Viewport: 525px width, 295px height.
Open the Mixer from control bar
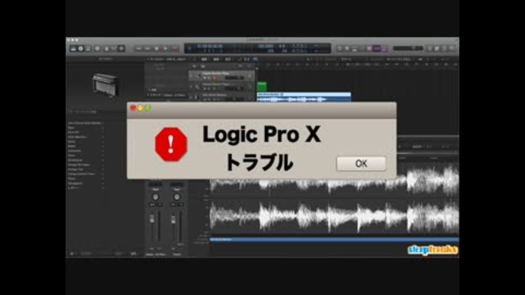pyautogui.click(x=114, y=49)
